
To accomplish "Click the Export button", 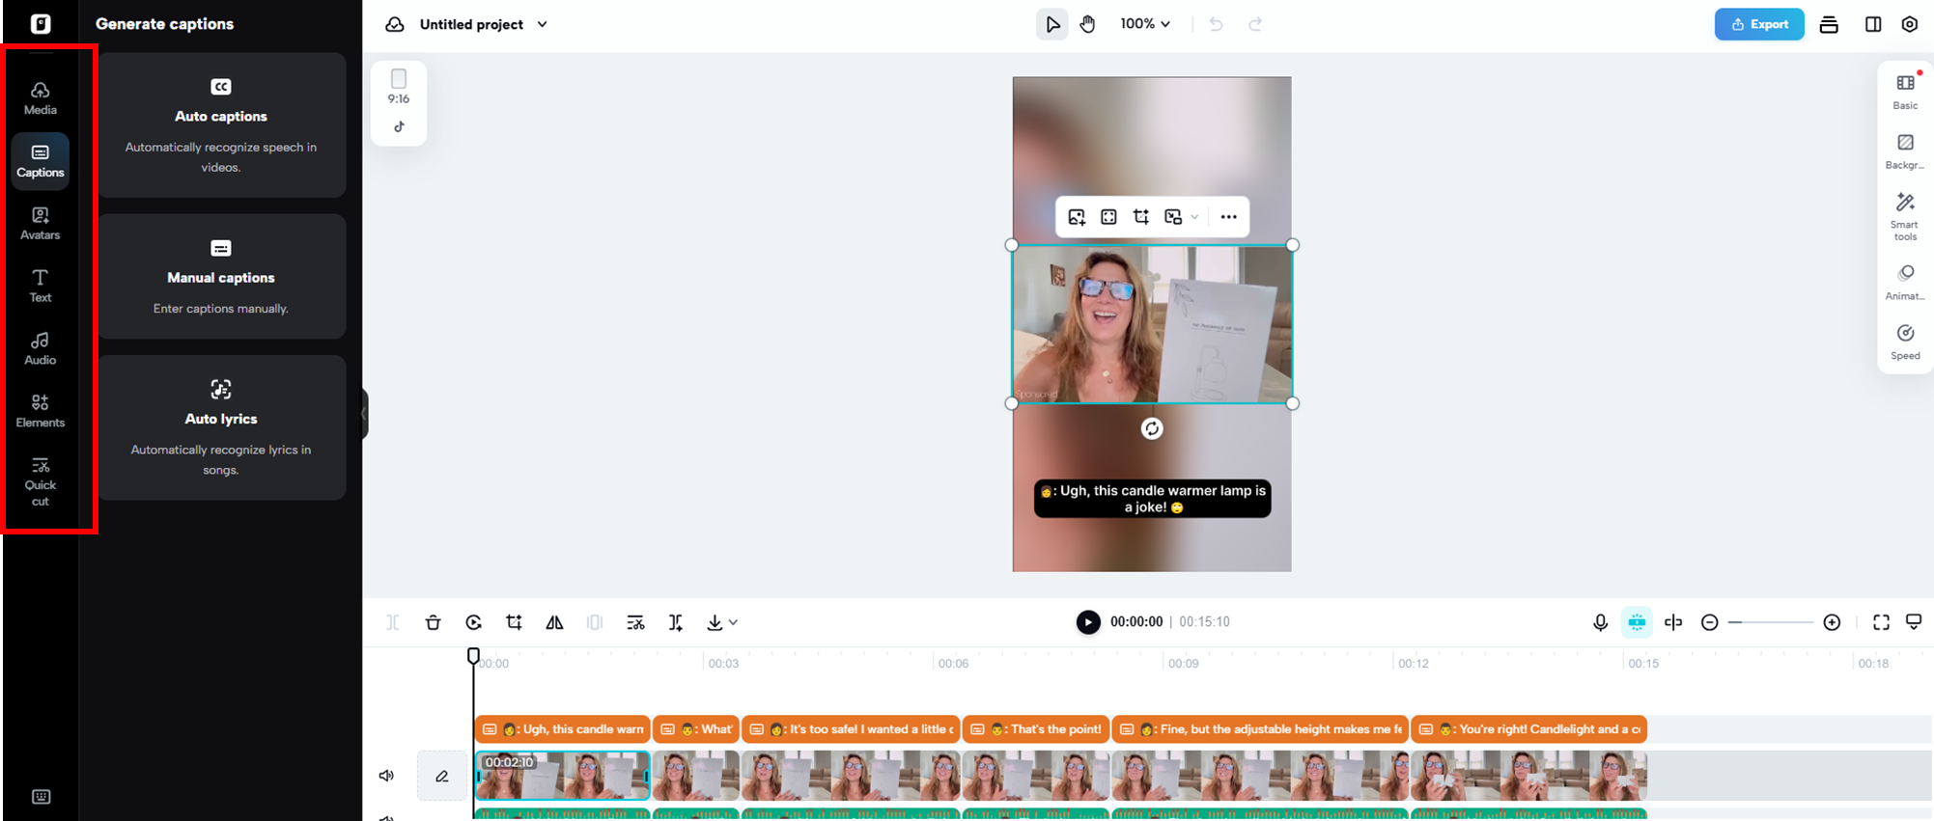I will click(1758, 24).
